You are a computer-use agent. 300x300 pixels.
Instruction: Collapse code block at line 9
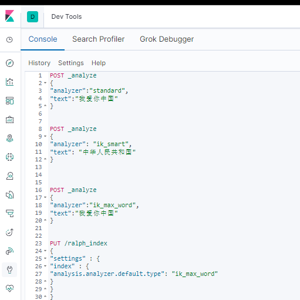tap(45, 136)
